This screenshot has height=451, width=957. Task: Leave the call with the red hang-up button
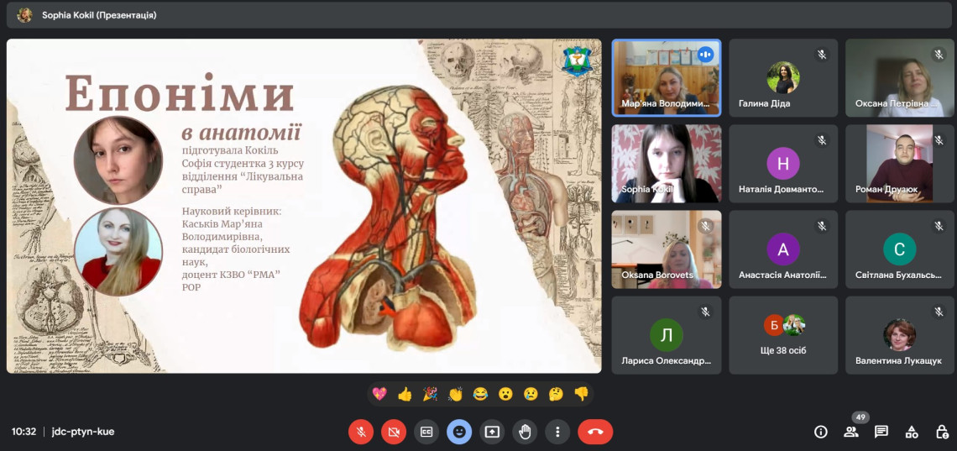pyautogui.click(x=595, y=432)
